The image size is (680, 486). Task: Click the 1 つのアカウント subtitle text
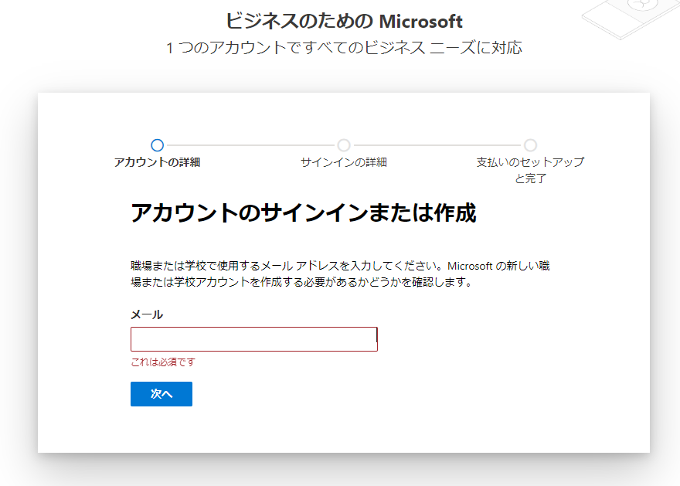click(x=344, y=47)
